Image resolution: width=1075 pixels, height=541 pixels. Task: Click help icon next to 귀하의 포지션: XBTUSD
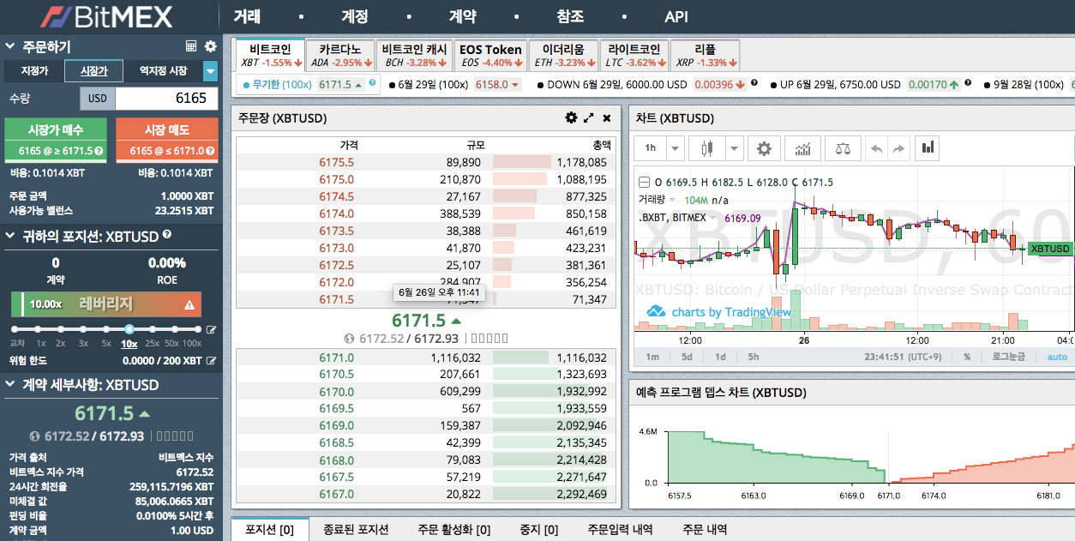(166, 234)
